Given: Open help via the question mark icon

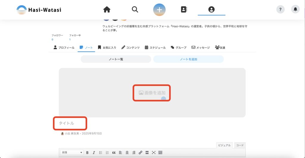Looking at the screenshot, I should [x=280, y=10].
